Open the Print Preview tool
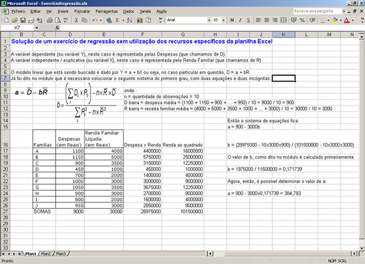The width and height of the screenshot is (365, 264). point(58,20)
